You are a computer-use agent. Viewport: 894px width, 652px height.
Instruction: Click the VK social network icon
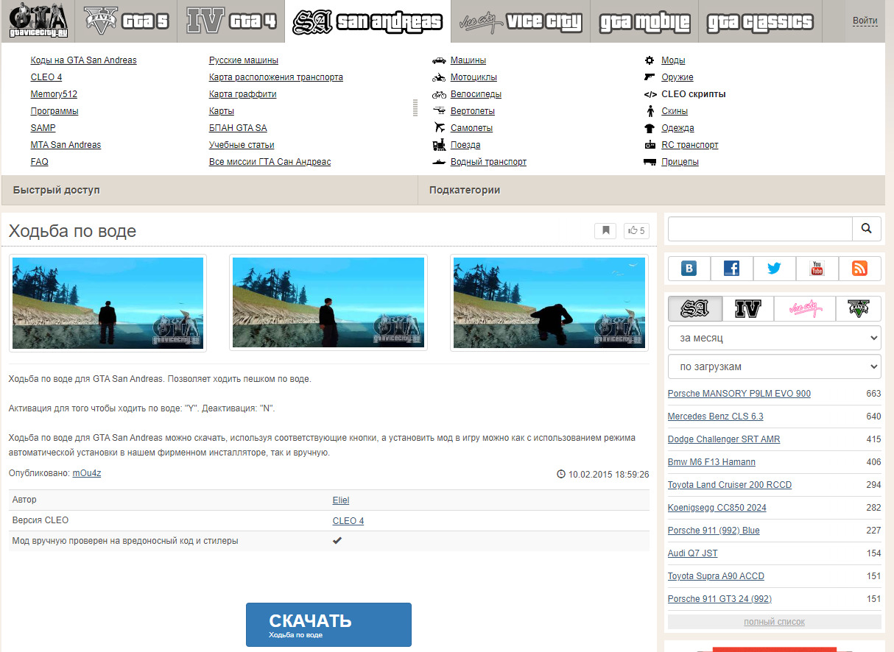point(689,269)
